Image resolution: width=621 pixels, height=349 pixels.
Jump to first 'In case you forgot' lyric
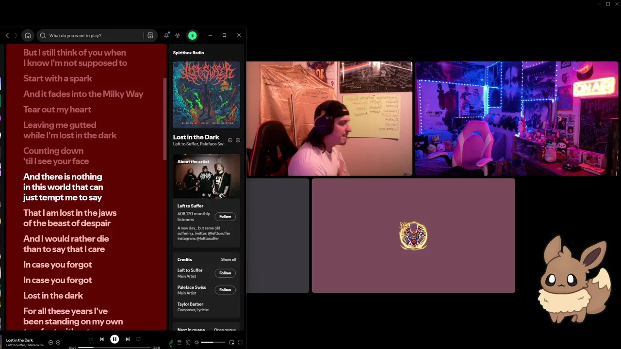point(58,265)
